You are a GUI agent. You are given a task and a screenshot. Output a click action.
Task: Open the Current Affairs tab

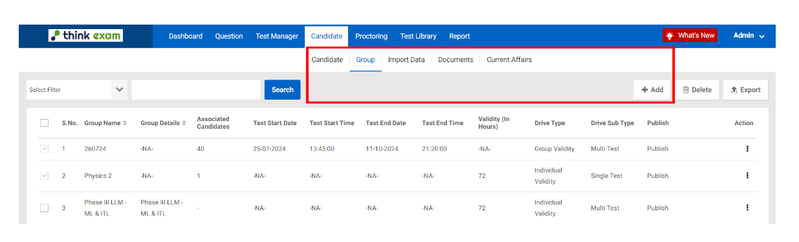pyautogui.click(x=509, y=60)
